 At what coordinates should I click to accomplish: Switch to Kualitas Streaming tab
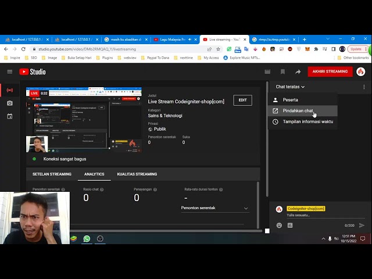[137, 174]
